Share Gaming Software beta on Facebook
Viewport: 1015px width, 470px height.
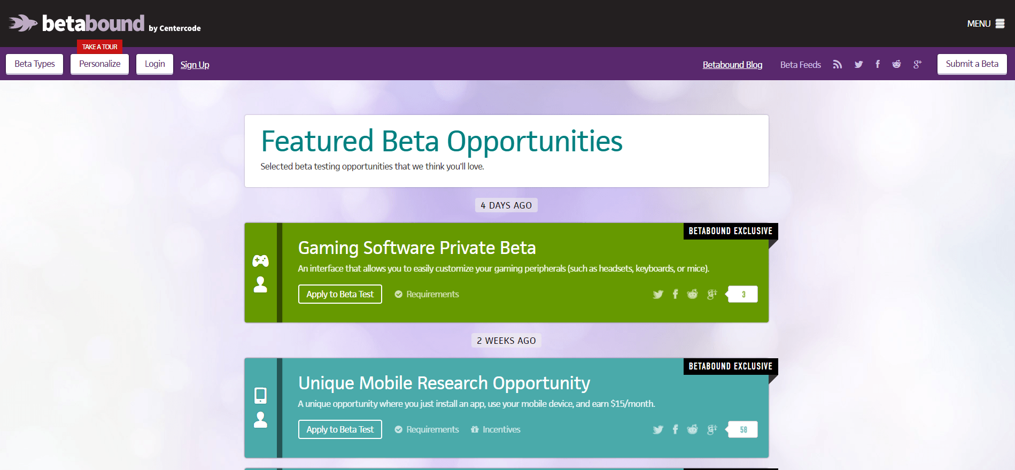point(676,294)
